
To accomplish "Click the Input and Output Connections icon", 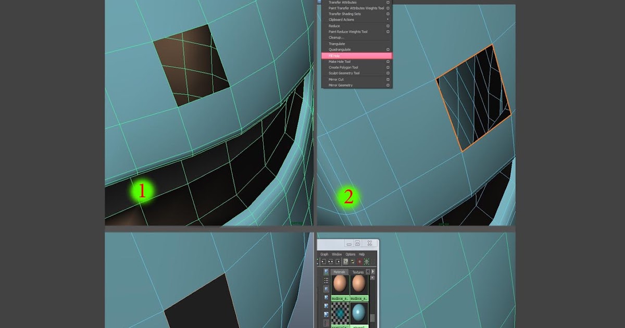I will point(330,261).
